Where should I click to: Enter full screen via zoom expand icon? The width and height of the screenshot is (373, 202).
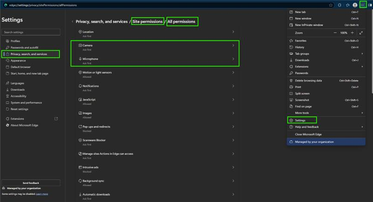point(361,33)
